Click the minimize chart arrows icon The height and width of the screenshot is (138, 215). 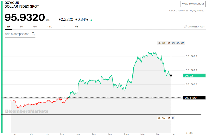coord(186,27)
